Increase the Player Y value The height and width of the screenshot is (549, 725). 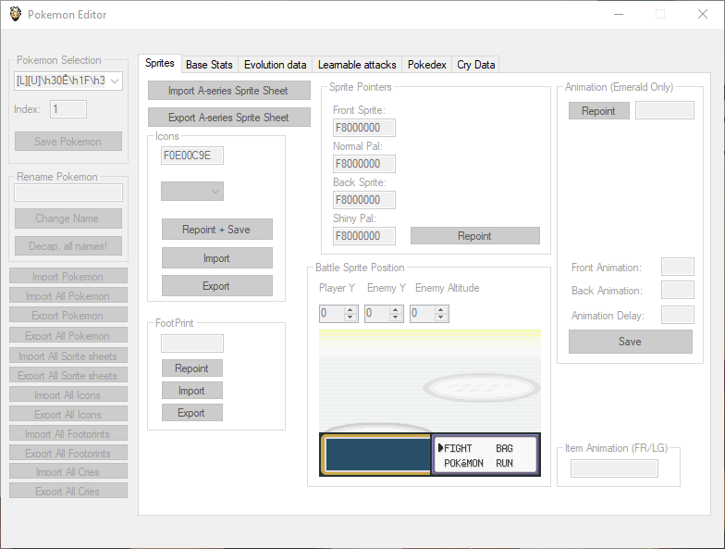350,310
